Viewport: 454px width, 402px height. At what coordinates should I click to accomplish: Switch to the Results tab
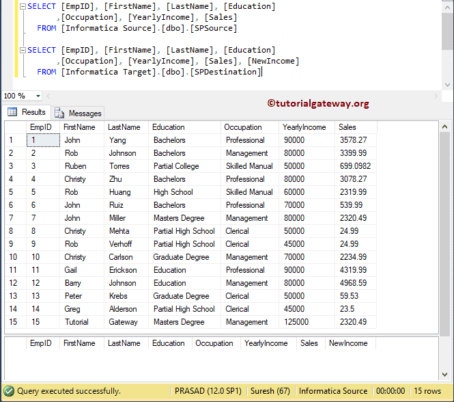33,112
